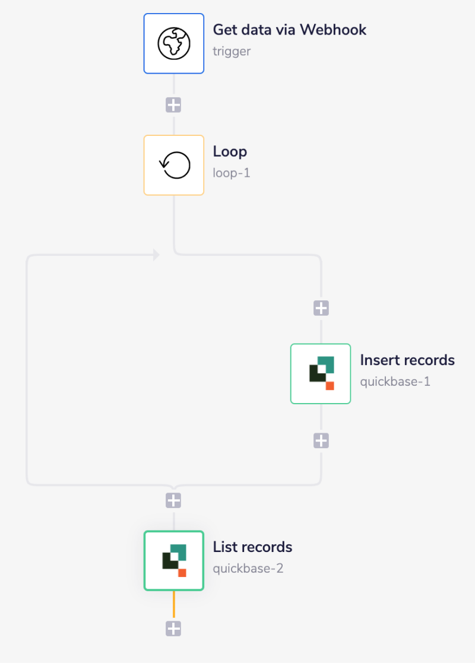Click plus button directly above List records
Screen dimensions: 475x663
click(x=173, y=501)
